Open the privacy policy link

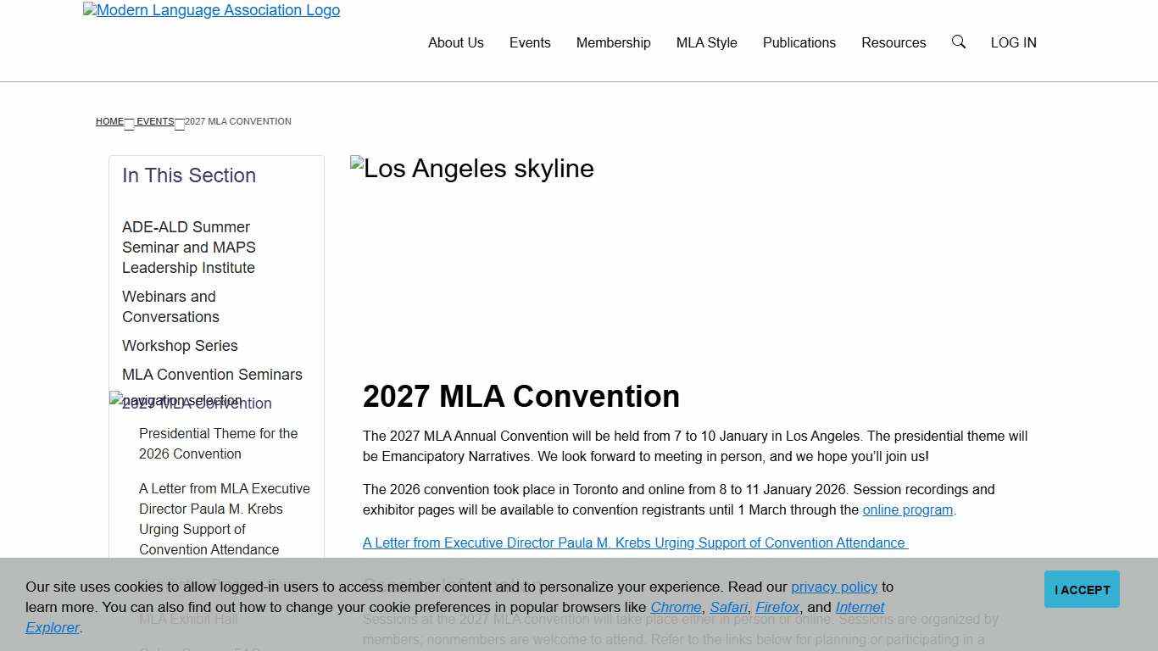[834, 587]
